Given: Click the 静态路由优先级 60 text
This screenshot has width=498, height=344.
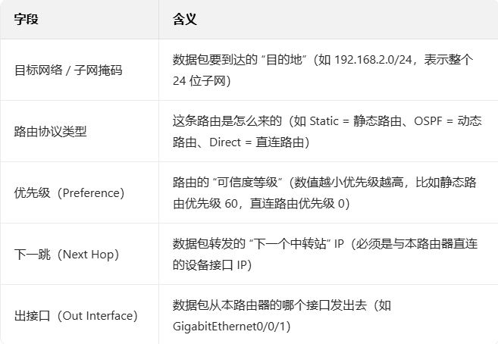Looking at the screenshot, I should tap(325, 192).
